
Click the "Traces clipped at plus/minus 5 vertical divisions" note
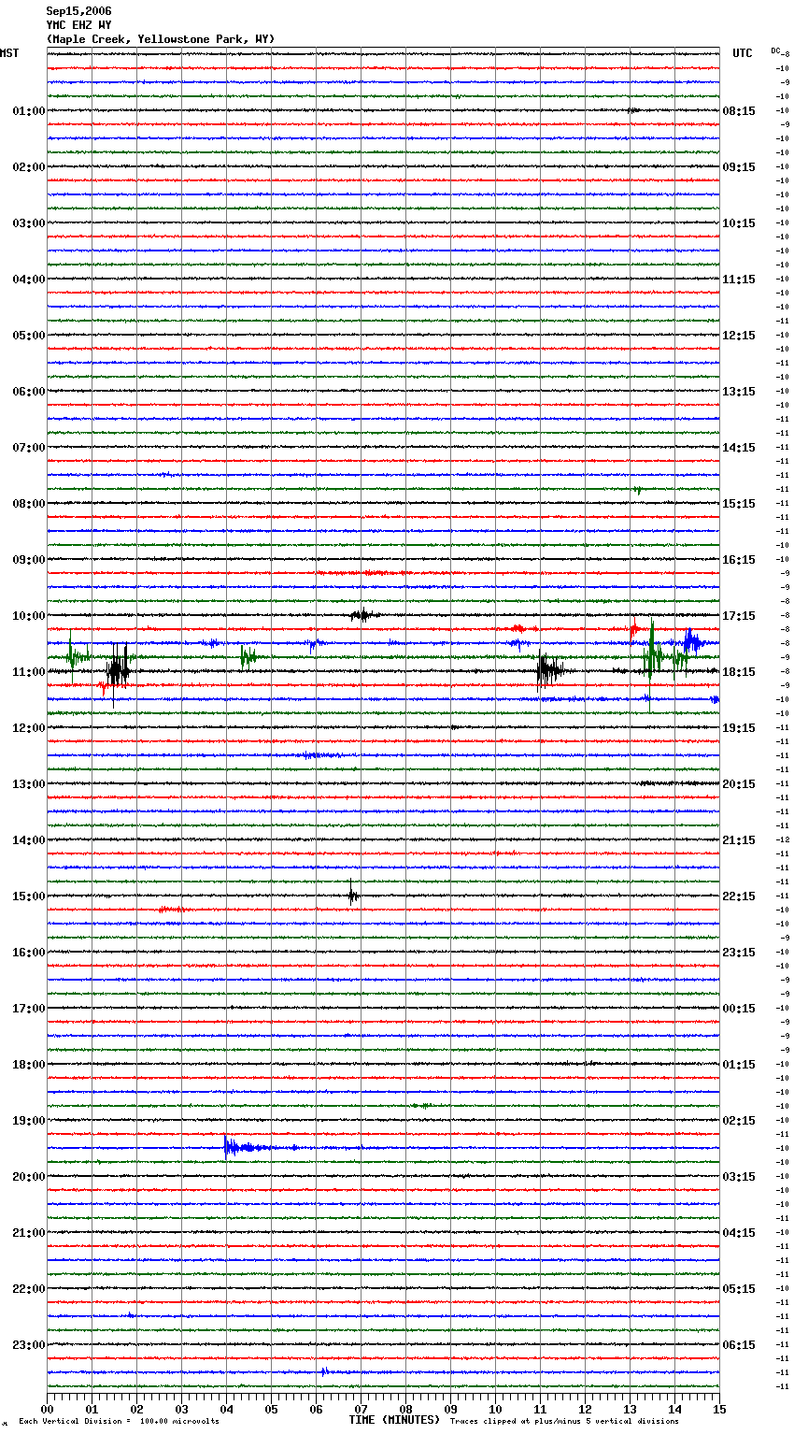[564, 1421]
